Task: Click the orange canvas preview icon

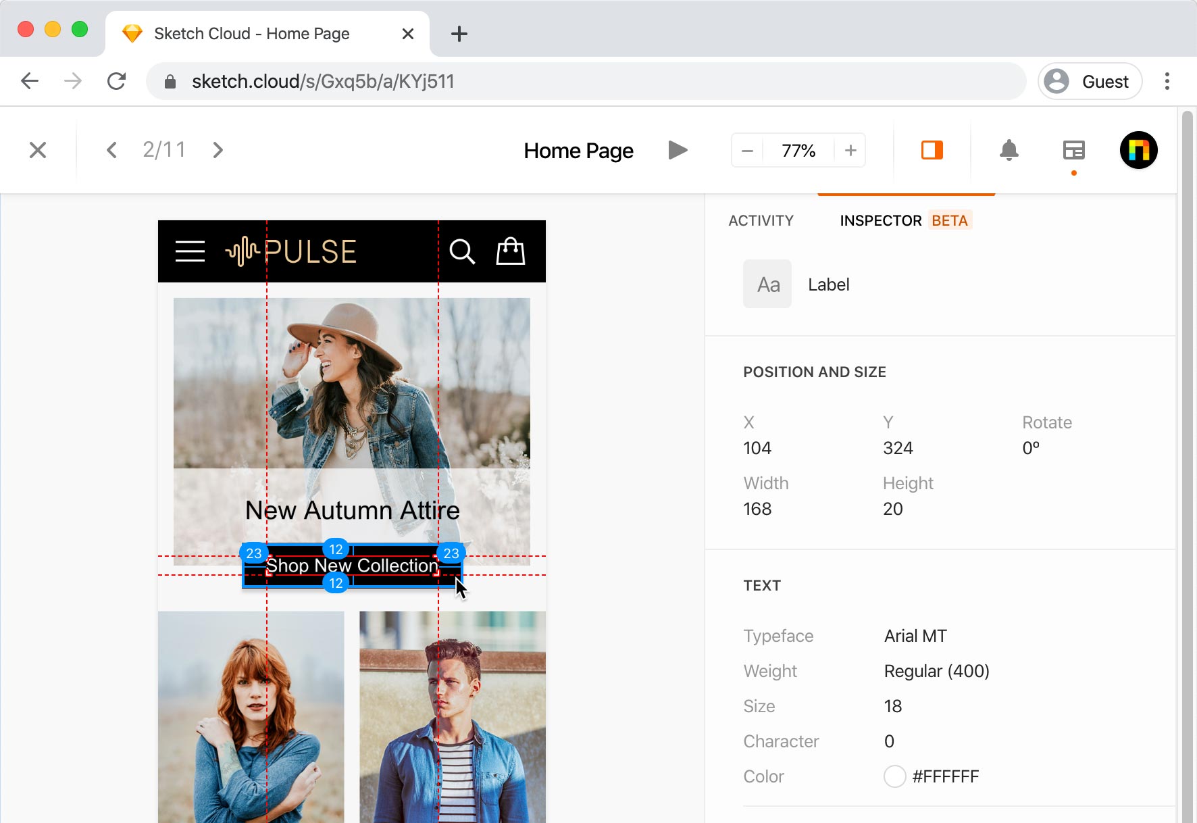Action: click(932, 150)
